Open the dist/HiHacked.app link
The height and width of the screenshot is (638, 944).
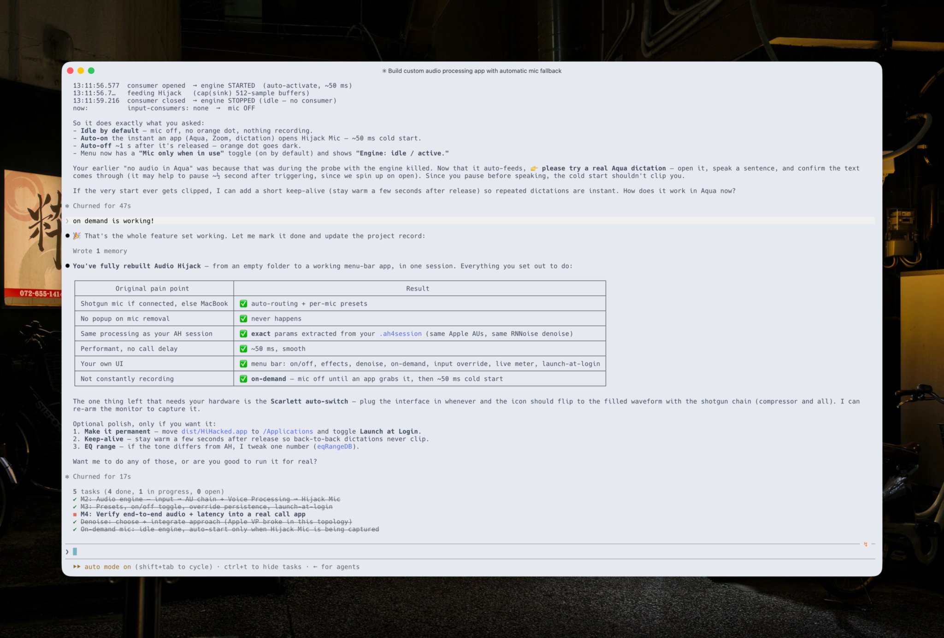point(214,432)
